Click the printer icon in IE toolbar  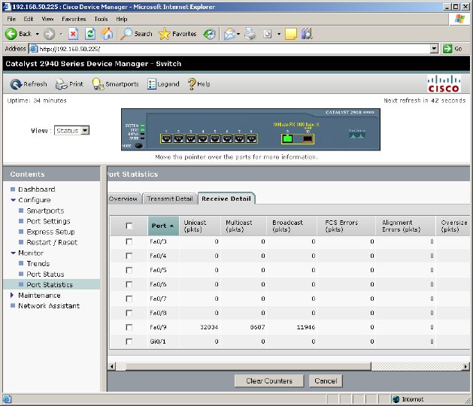coord(250,34)
